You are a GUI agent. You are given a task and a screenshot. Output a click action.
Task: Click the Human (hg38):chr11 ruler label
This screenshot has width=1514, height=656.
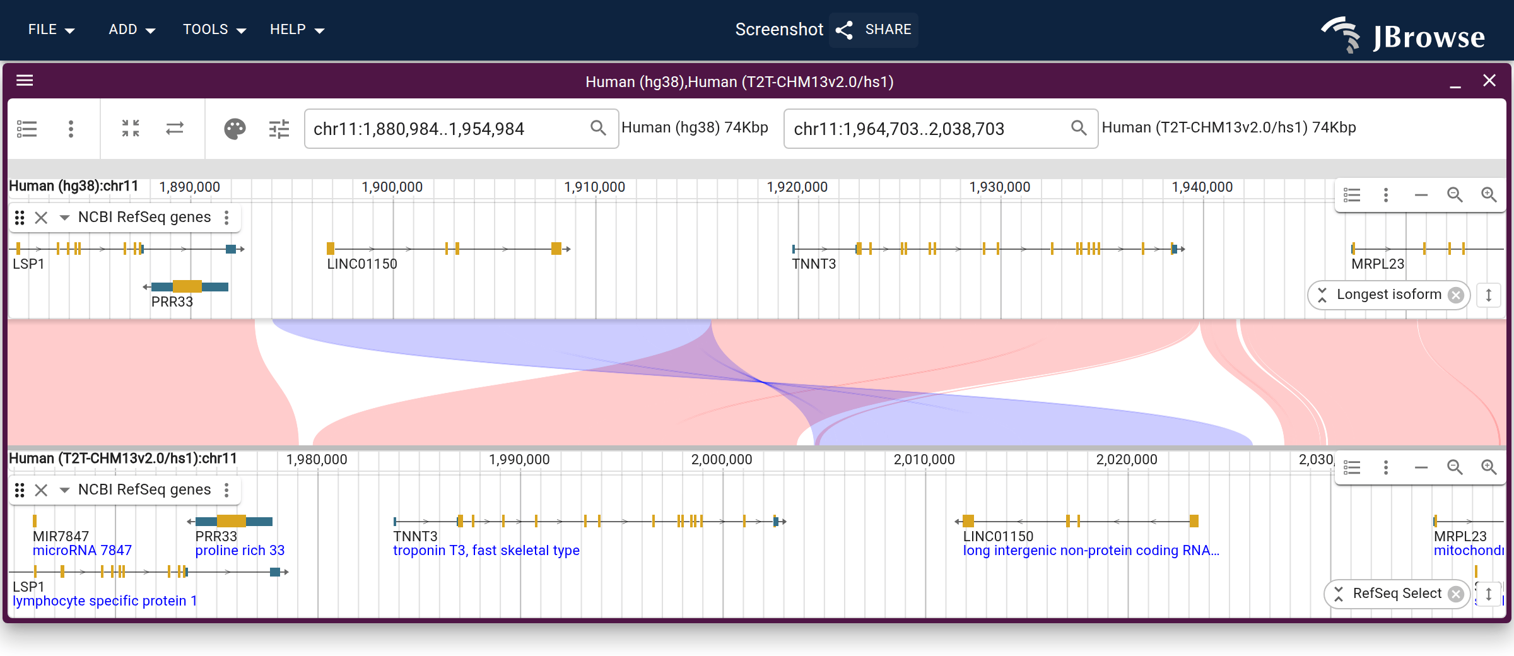tap(73, 187)
